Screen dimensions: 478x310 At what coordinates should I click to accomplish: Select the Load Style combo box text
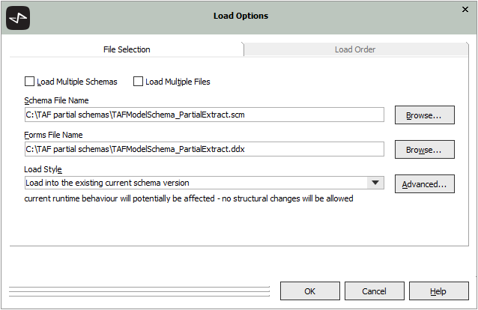point(195,183)
